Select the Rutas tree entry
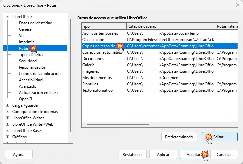 (x=35, y=48)
